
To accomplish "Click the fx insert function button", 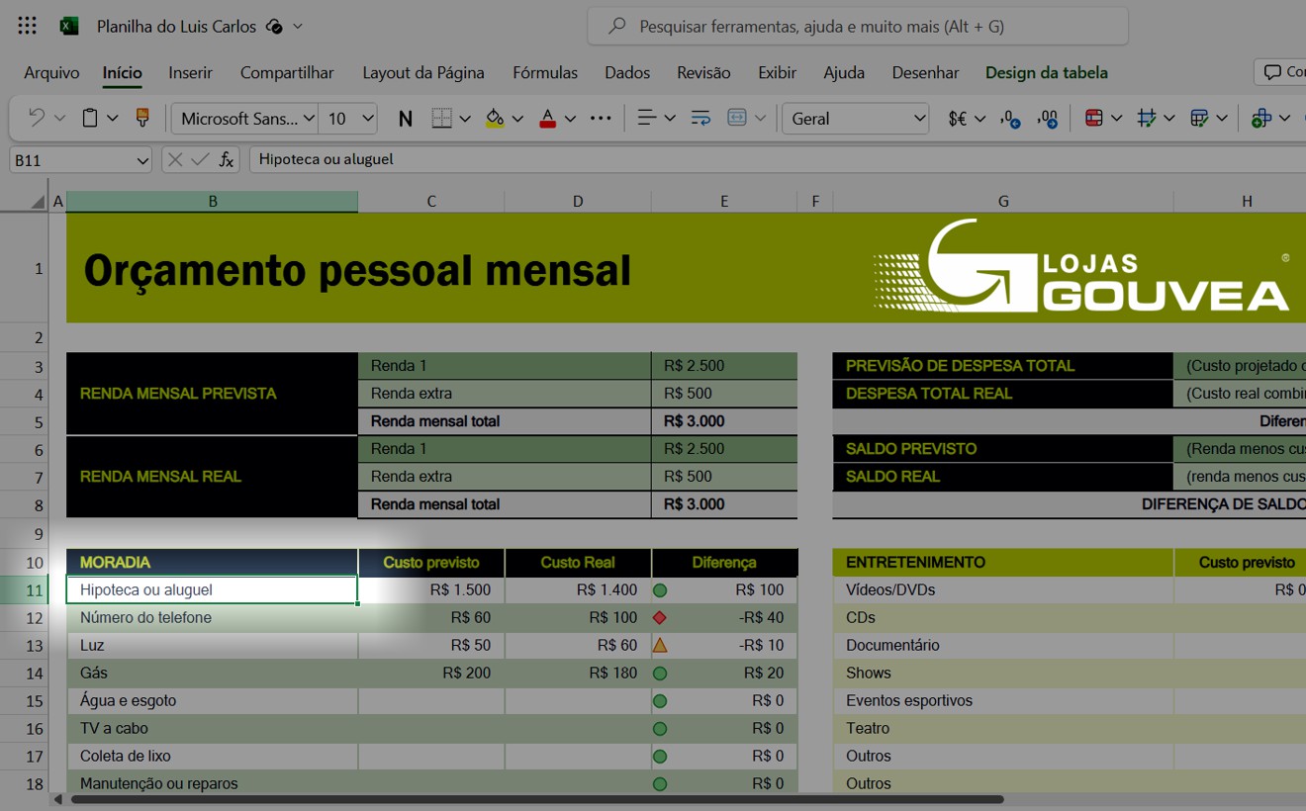I will point(228,158).
